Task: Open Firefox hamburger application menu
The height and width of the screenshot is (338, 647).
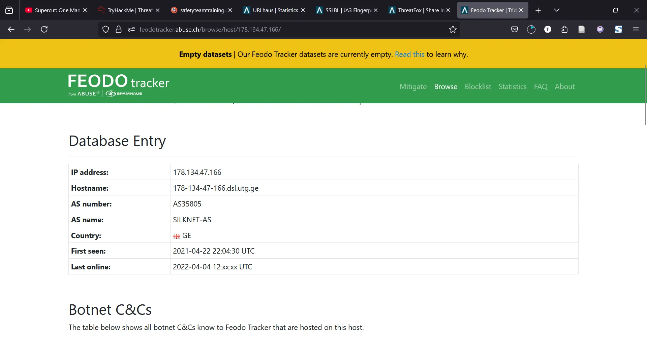Action: [636, 29]
